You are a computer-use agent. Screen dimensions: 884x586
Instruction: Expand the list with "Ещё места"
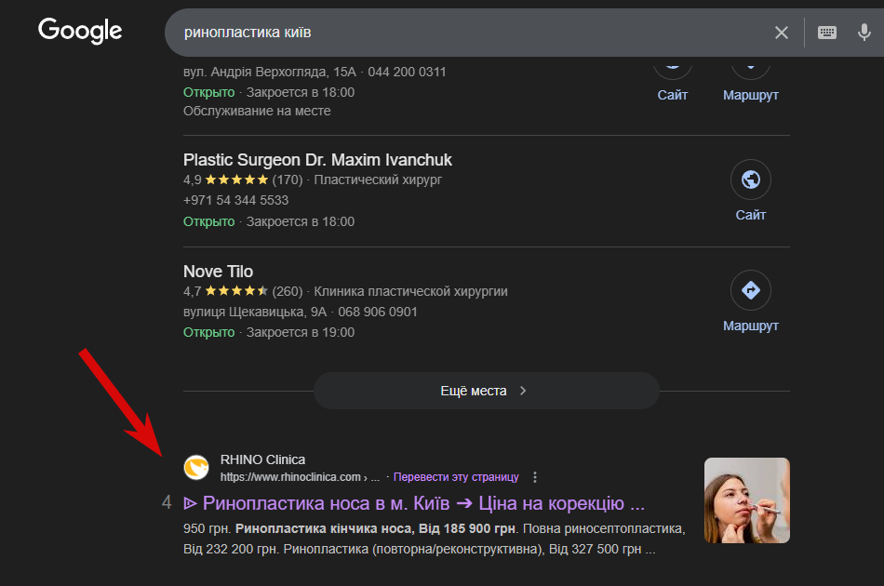coord(485,391)
